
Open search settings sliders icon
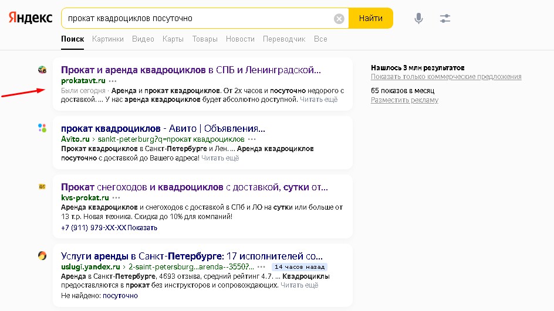point(445,18)
